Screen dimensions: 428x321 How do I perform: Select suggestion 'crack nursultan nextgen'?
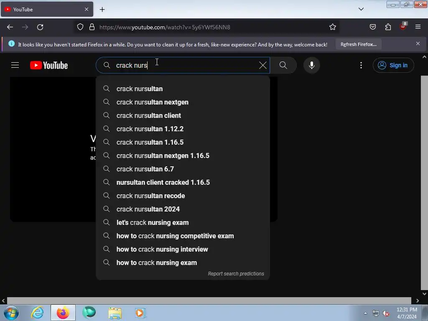[183, 102]
